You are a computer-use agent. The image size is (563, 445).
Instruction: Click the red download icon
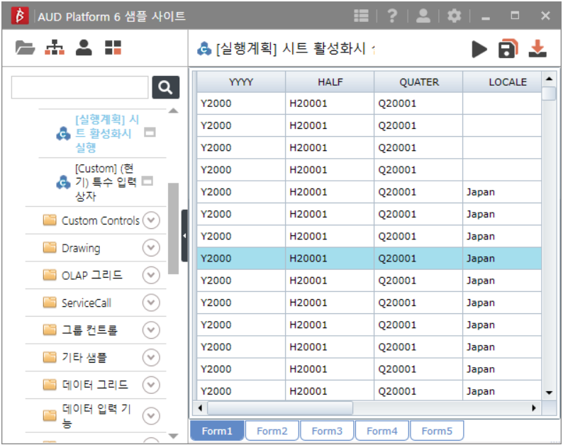click(x=538, y=49)
